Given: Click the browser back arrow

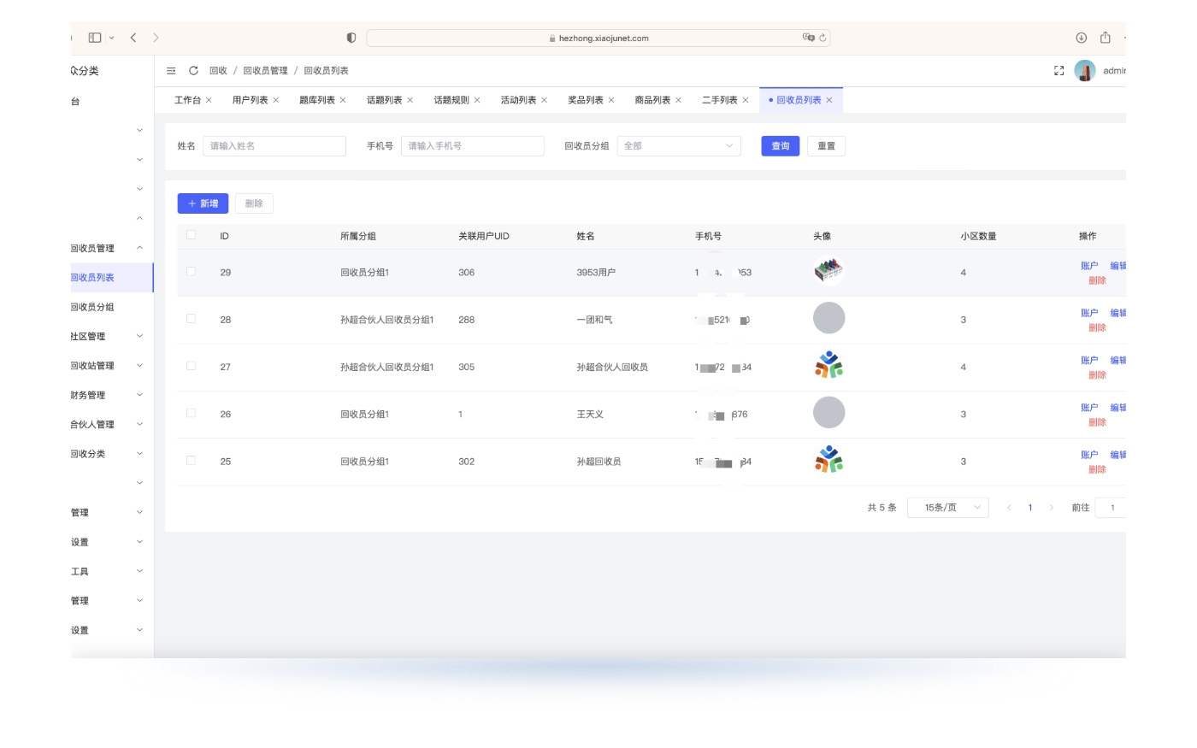Looking at the screenshot, I should click(x=133, y=38).
